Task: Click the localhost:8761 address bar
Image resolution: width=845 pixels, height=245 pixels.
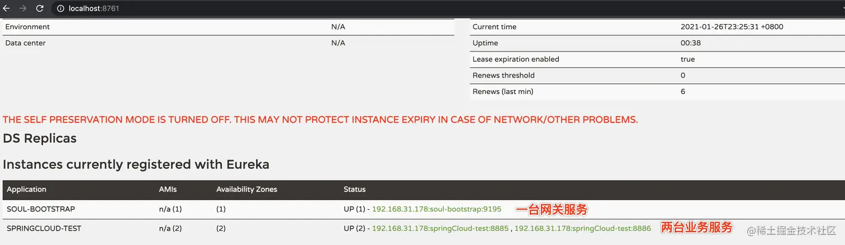Action: pos(94,8)
